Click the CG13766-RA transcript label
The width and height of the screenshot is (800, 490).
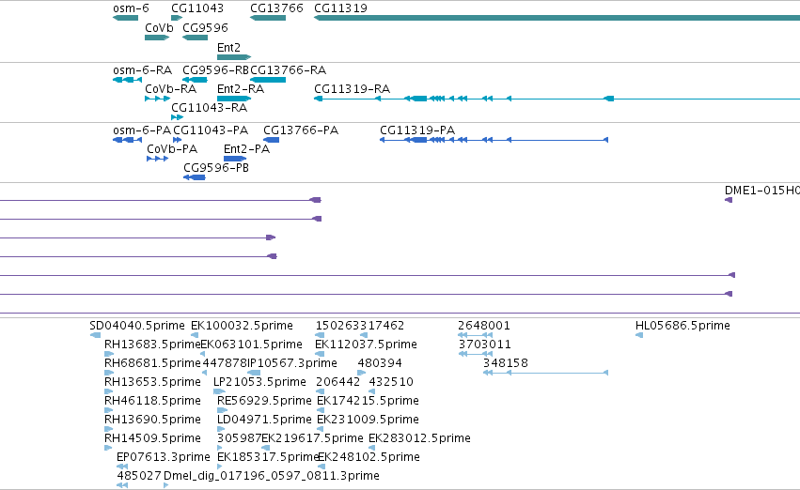pos(289,70)
